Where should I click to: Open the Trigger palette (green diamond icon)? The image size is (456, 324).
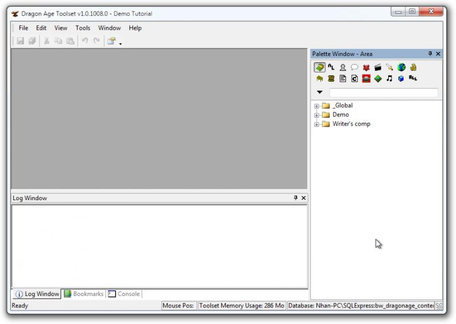point(378,78)
